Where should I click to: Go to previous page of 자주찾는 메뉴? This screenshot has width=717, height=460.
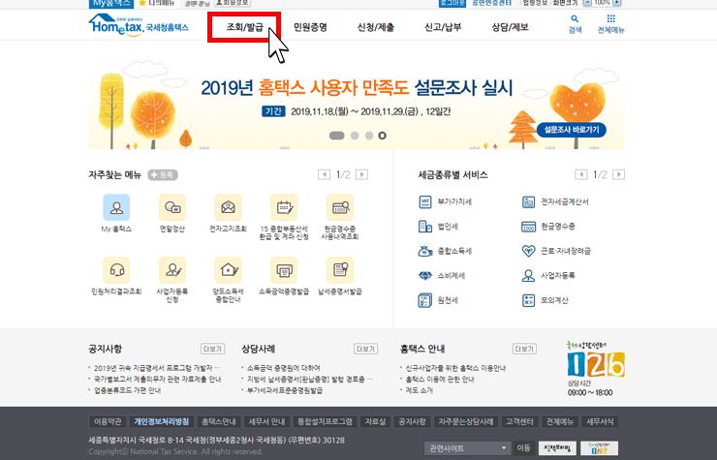pos(324,174)
